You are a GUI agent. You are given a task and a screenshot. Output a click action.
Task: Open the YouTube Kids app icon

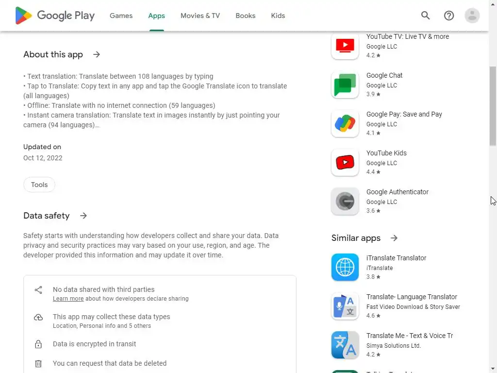[x=345, y=162]
